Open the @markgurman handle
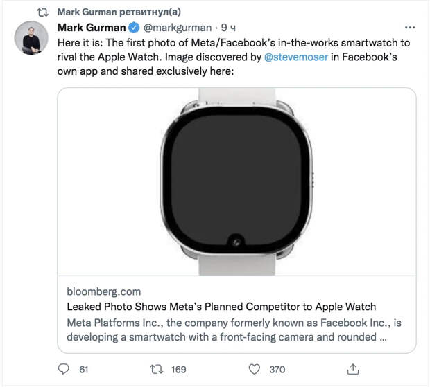Viewport: 430px width, 387px height. (178, 28)
